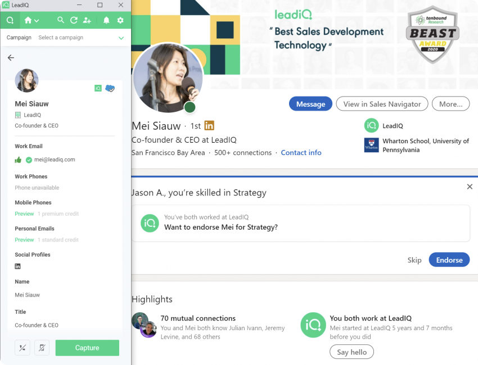Screen dimensions: 478x365
Task: Click the Endorse button
Action: point(449,259)
